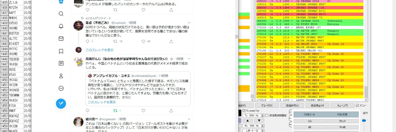Screen dimensions: 396x132
Task: Share 高橋けんじ's tweet
Action: (171, 111)
